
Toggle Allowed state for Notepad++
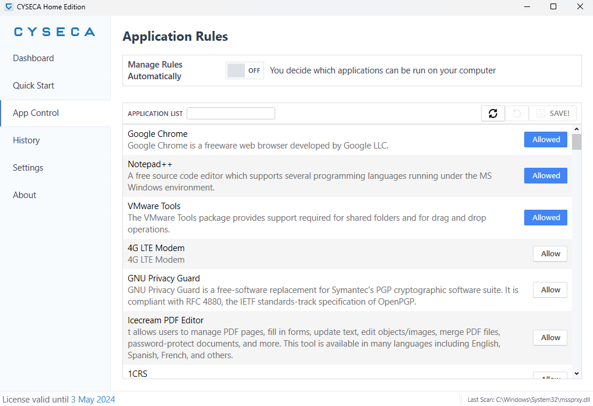coord(545,175)
